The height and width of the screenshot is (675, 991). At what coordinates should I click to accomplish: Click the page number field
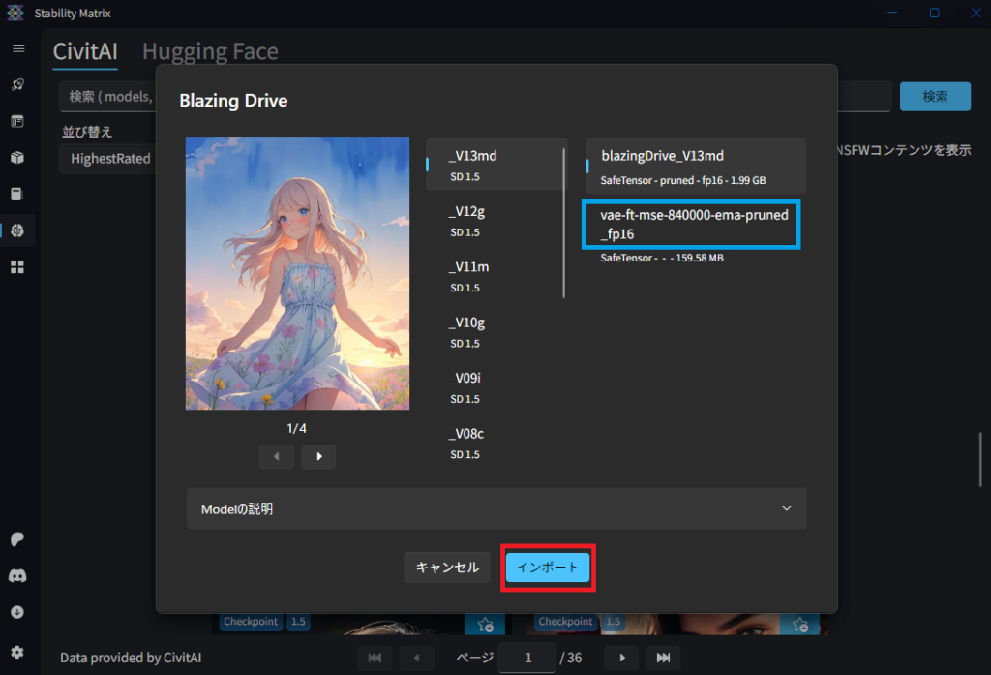click(527, 658)
